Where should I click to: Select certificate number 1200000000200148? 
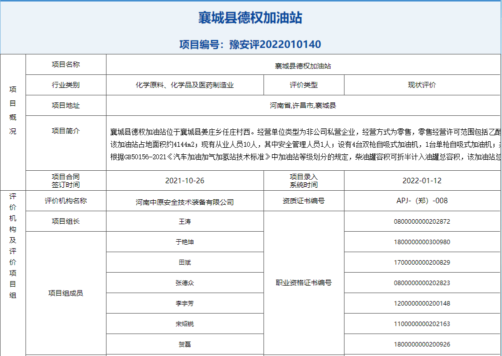pos(422,303)
